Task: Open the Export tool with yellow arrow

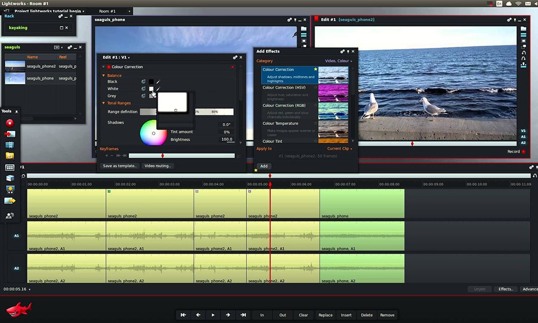Action: click(10, 200)
